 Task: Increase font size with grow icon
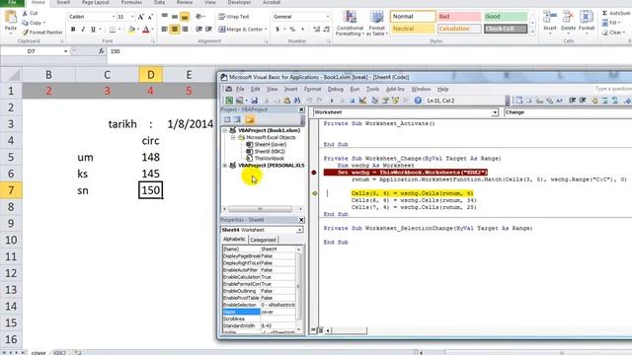tap(140, 17)
